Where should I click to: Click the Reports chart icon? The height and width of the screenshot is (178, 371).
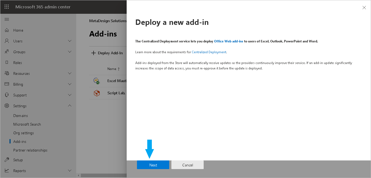[x=7, y=171]
